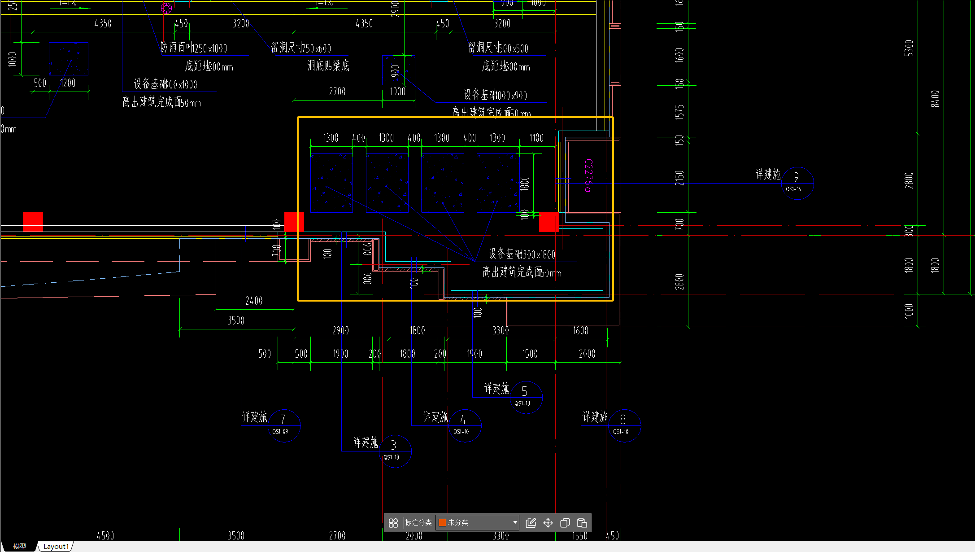Click the 防雨百叶1250x1000 note
The width and height of the screenshot is (975, 552).
point(194,48)
